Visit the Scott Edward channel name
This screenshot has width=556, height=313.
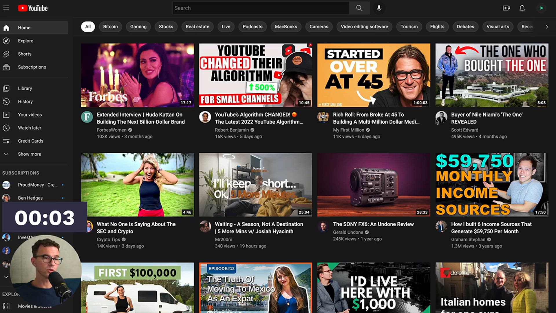point(464,130)
